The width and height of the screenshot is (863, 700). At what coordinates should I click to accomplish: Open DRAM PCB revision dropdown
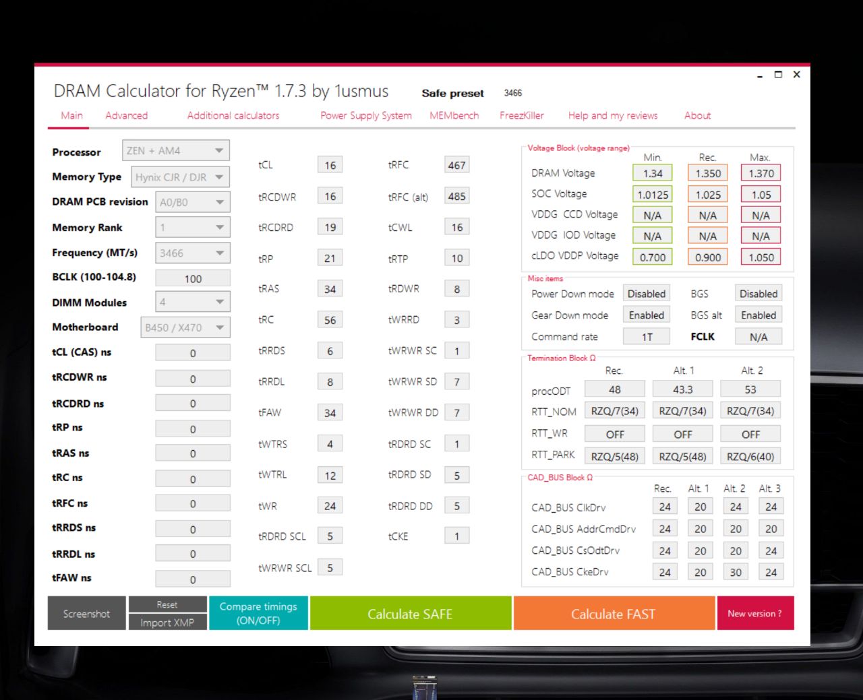tap(192, 202)
